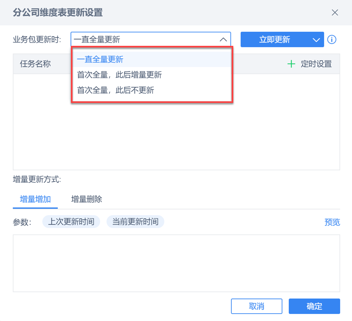Viewport: 352px width, 321px height.
Task: Click the 预览 preview link
Action: click(332, 222)
